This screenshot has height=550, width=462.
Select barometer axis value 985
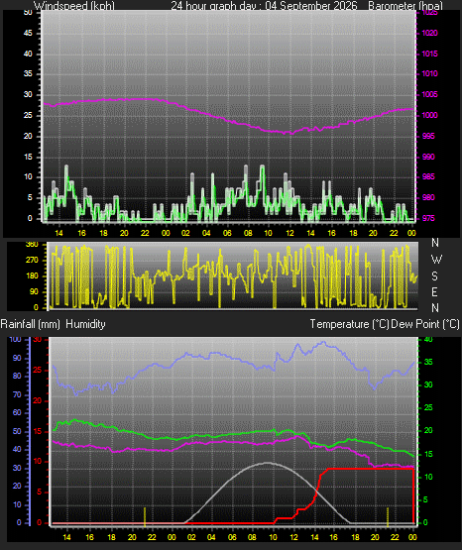point(428,176)
